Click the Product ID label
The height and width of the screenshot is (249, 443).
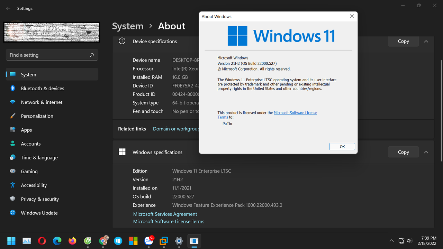[144, 94]
